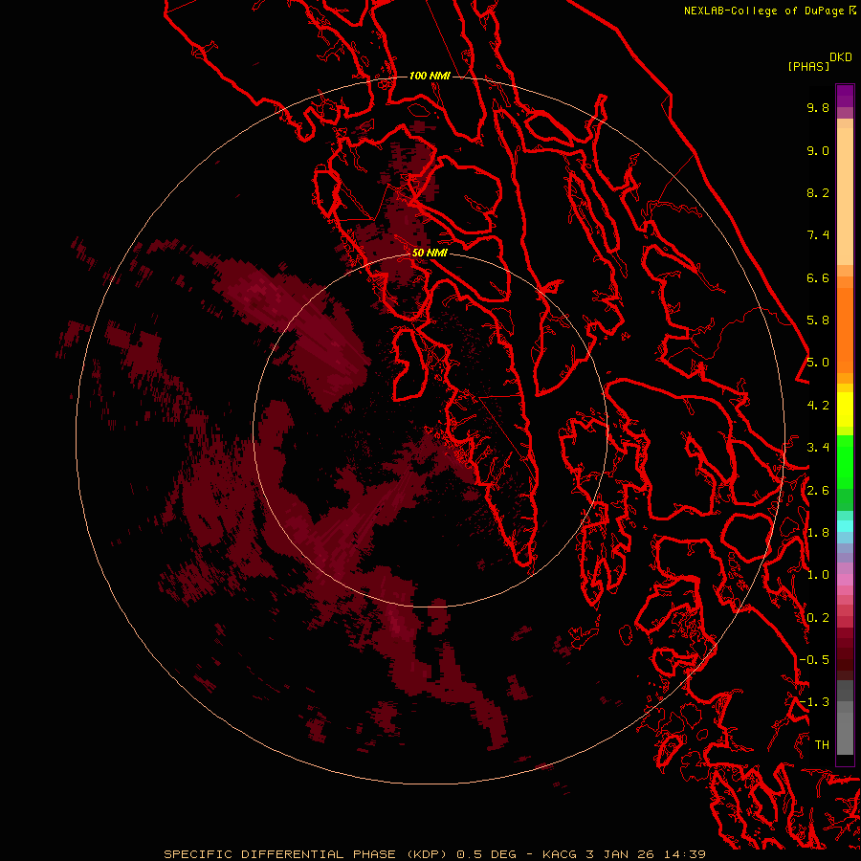Viewport: 861px width, 861px height.
Task: Click the 9.8 scale value
Action: tap(818, 107)
